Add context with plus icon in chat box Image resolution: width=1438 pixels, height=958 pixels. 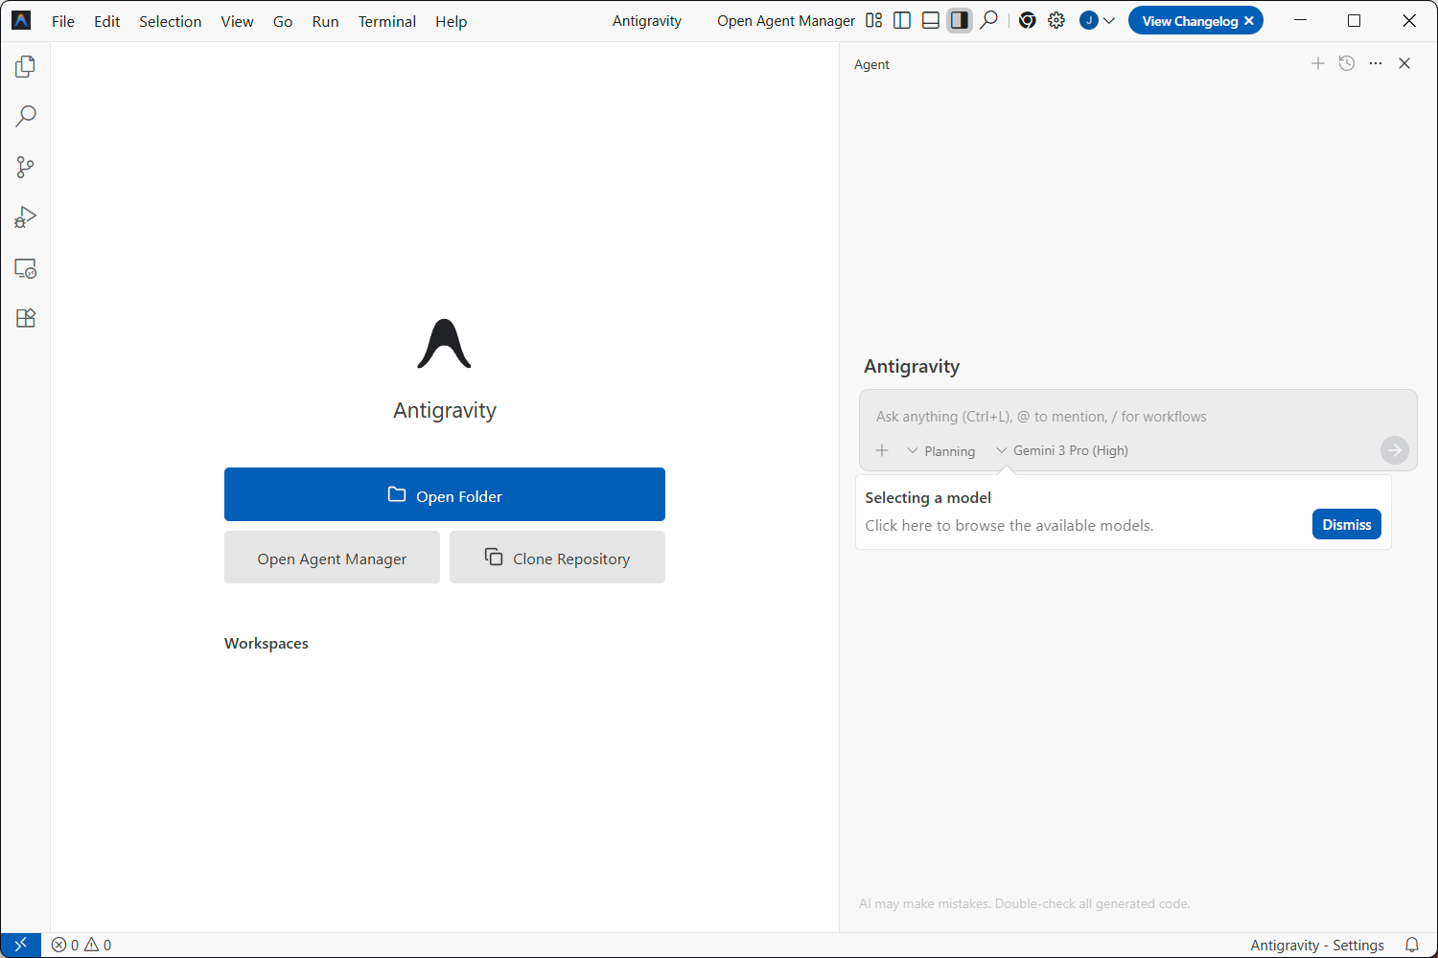coord(882,450)
